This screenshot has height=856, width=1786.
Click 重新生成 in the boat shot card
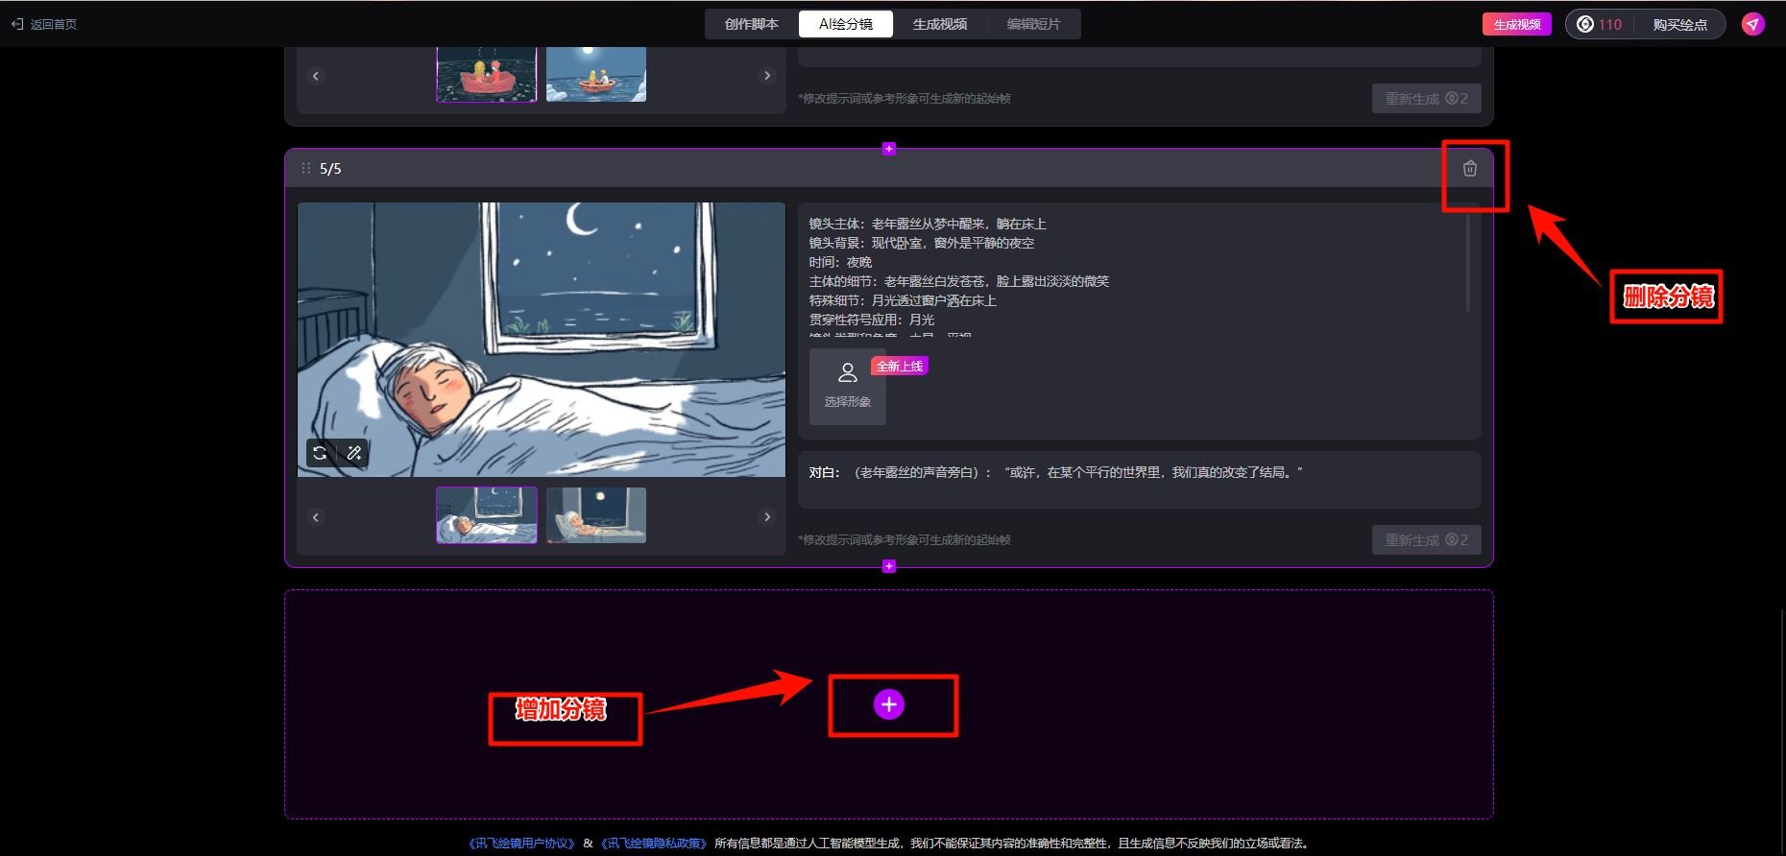coord(1426,99)
